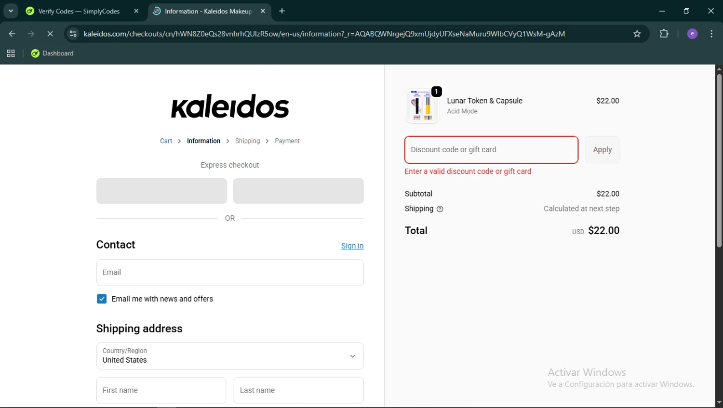Sign in from the Contact section
This screenshot has width=723, height=408.
[352, 246]
